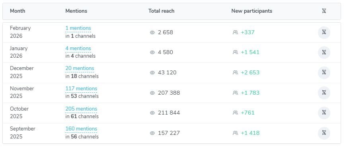Click the eye icon beside 2 658 reach

click(152, 33)
